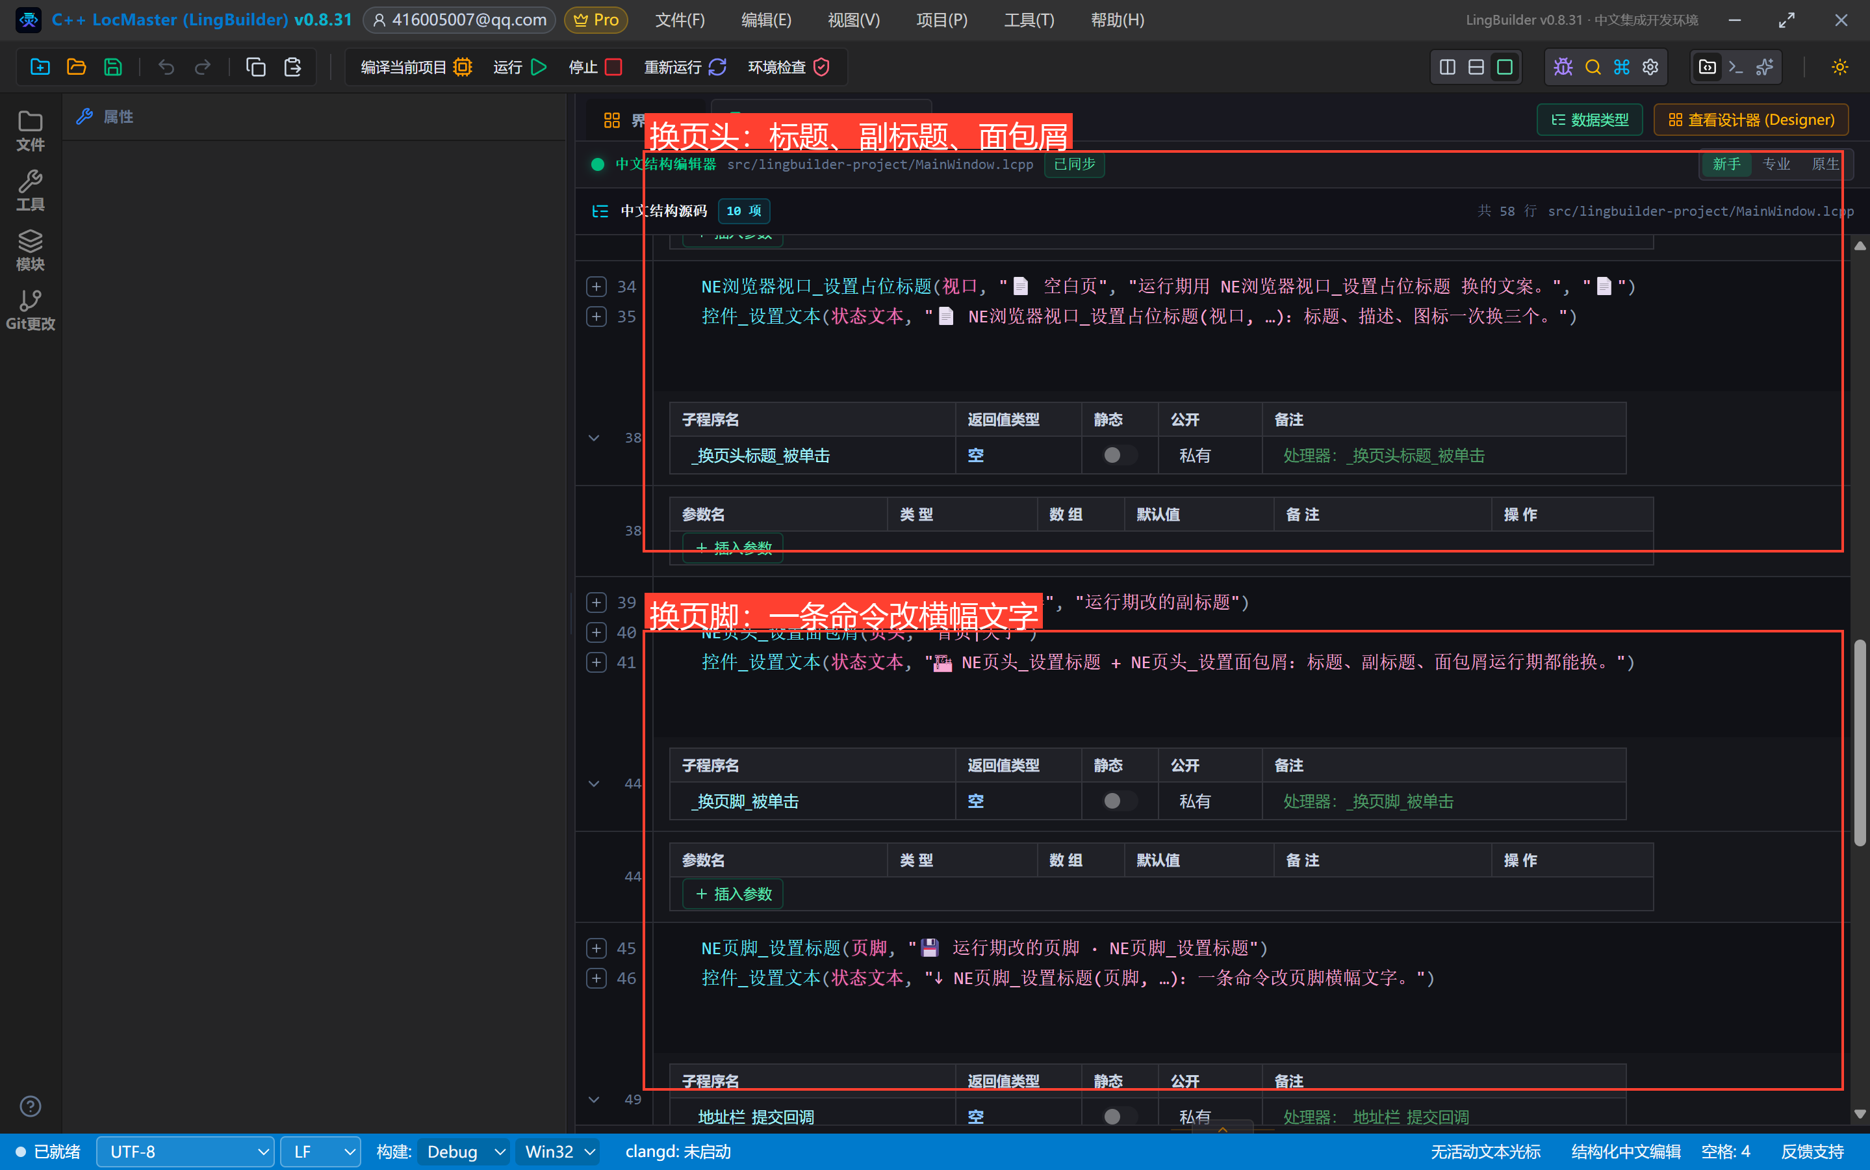Click the help question mark icon
1870x1170 pixels.
pos(30,1106)
